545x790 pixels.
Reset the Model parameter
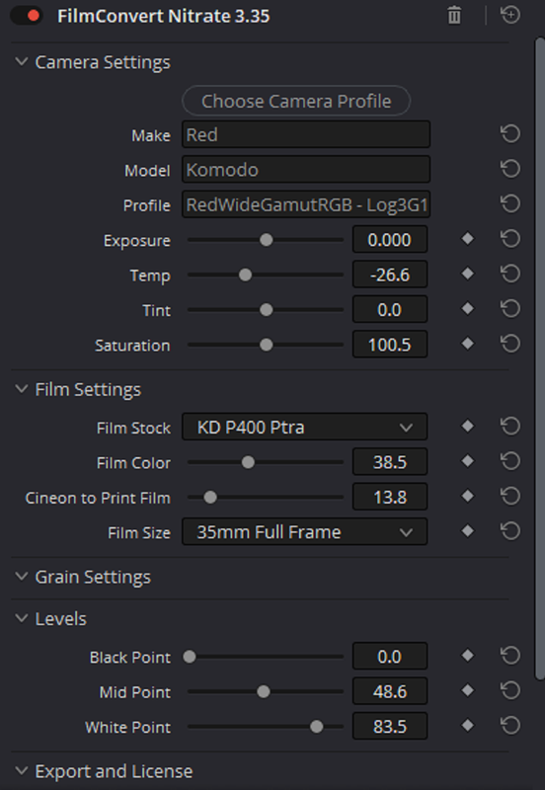pyautogui.click(x=510, y=169)
